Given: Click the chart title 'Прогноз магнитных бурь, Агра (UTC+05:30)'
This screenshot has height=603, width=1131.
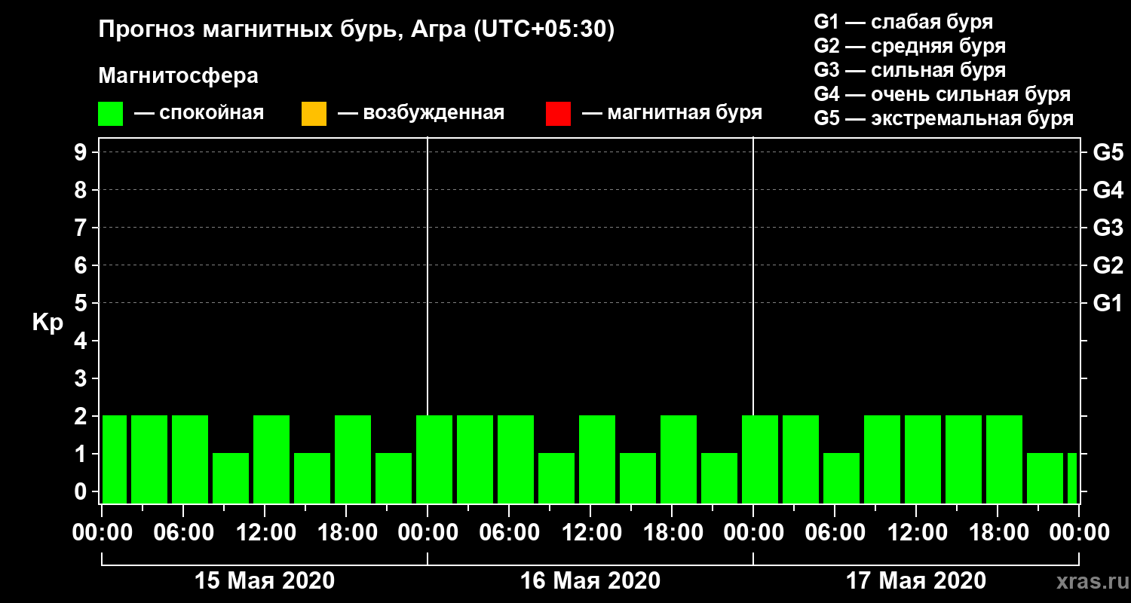Looking at the screenshot, I should [357, 30].
